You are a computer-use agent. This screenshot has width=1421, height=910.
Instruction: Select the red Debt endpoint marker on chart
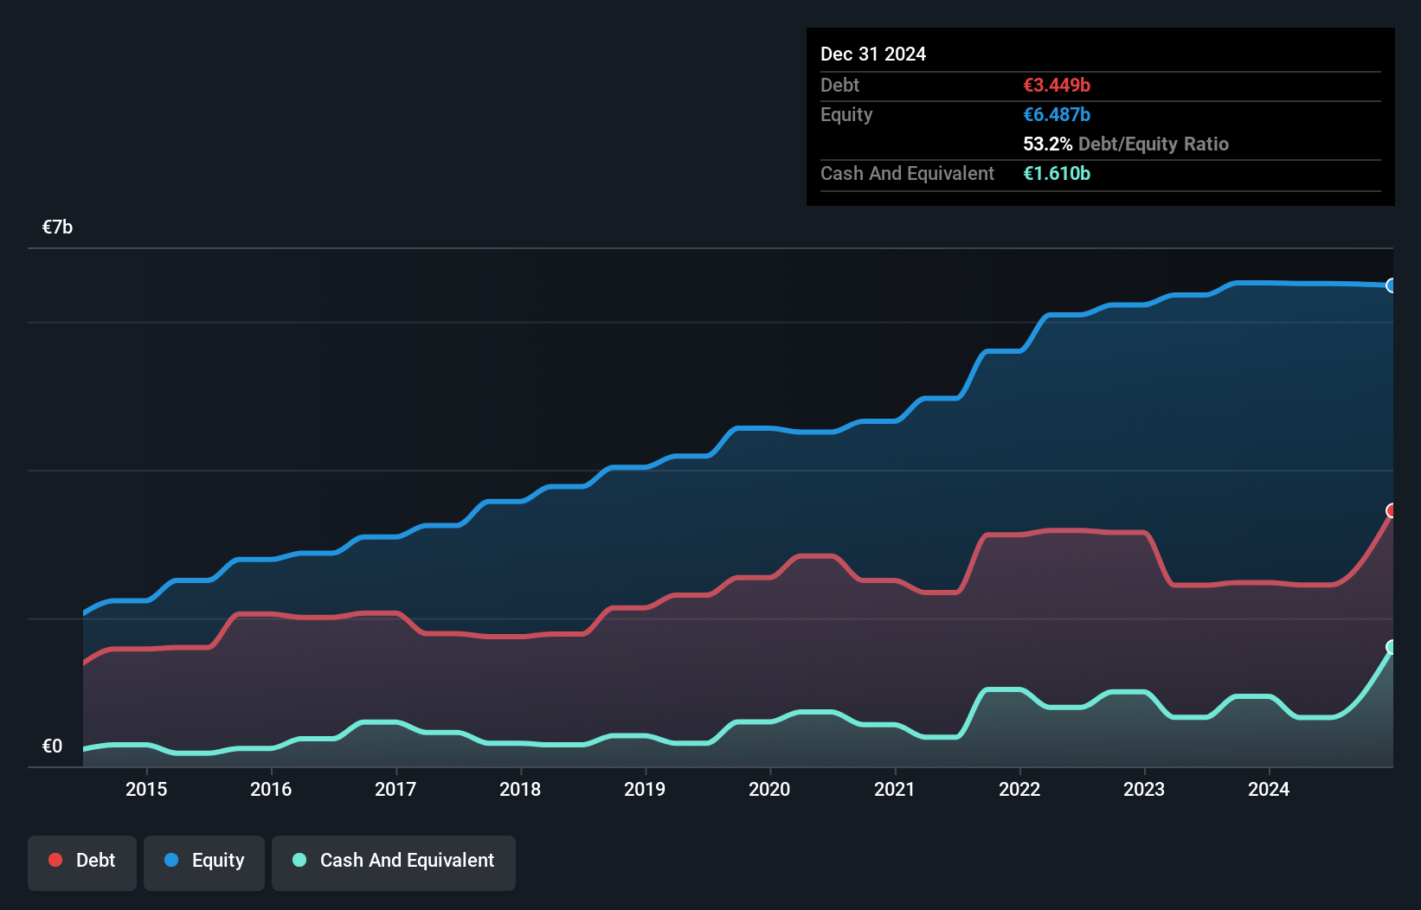[x=1392, y=511]
